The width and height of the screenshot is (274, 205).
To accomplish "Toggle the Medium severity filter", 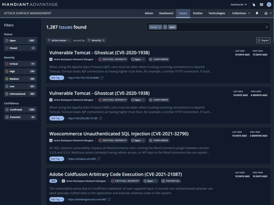I will coord(21,79).
